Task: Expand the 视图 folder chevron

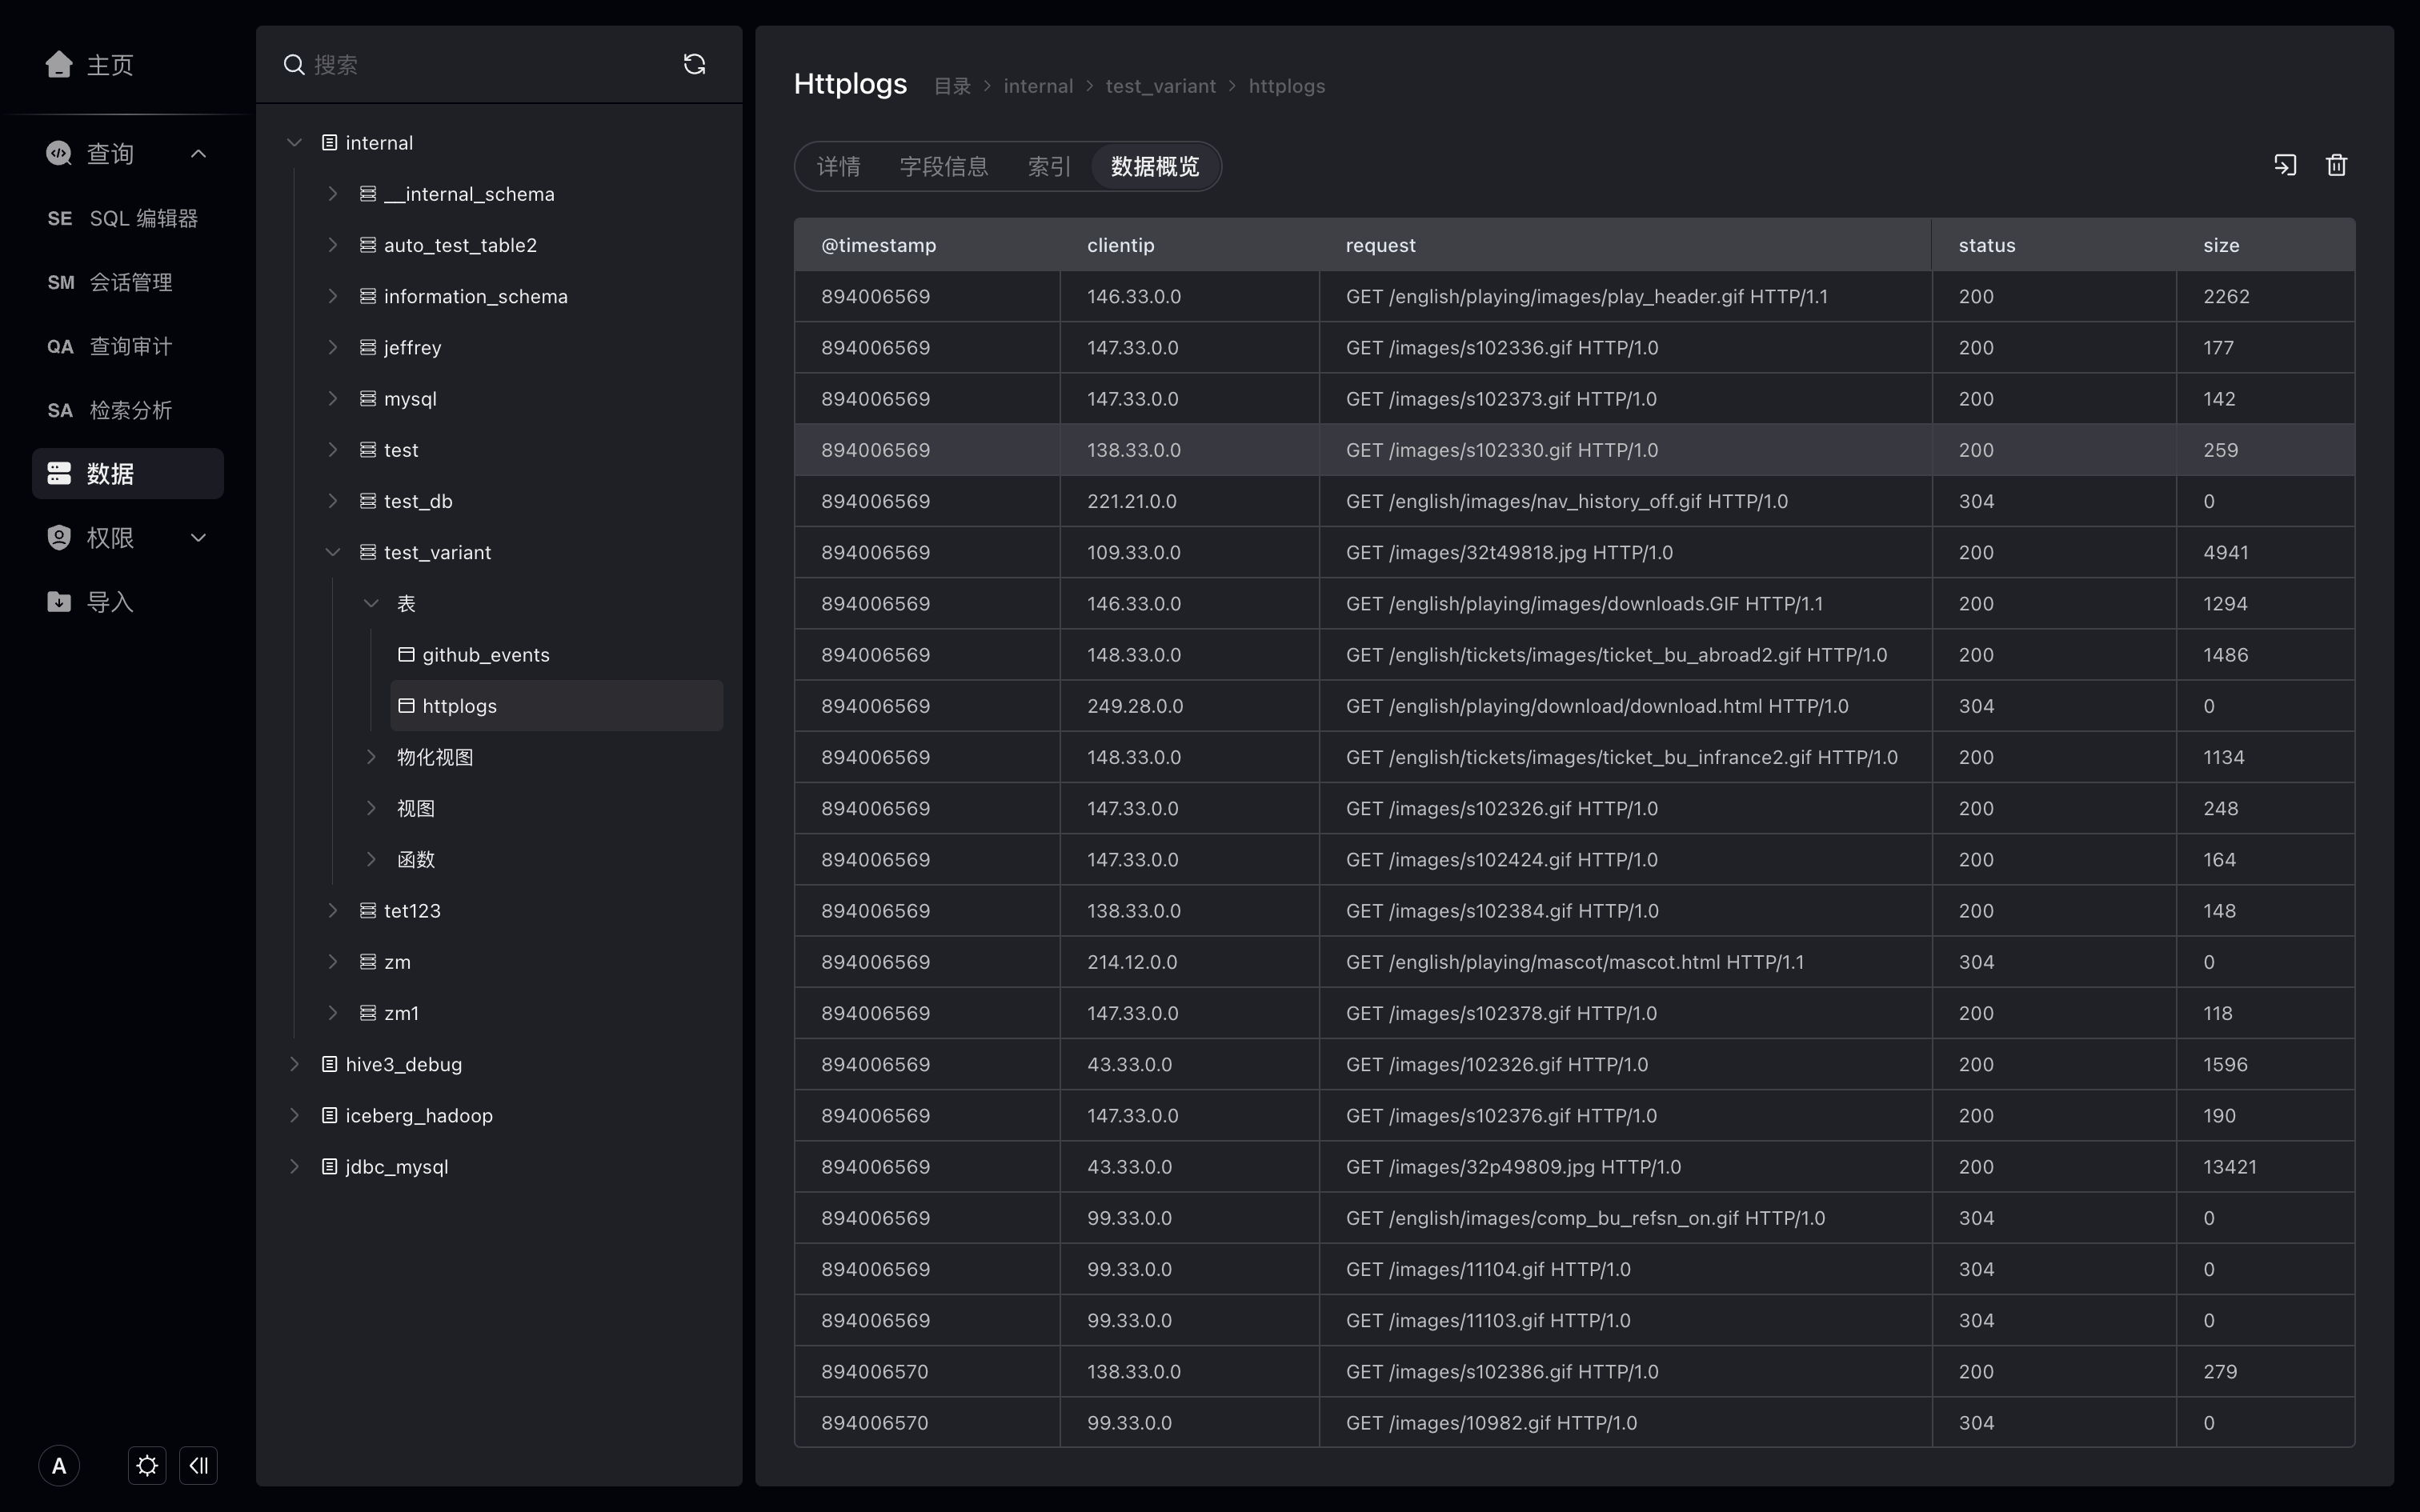Action: tap(371, 808)
